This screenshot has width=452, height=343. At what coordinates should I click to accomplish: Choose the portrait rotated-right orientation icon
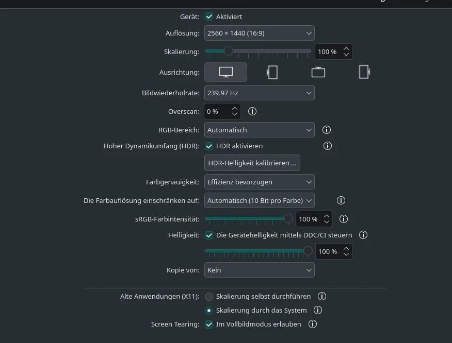point(364,72)
